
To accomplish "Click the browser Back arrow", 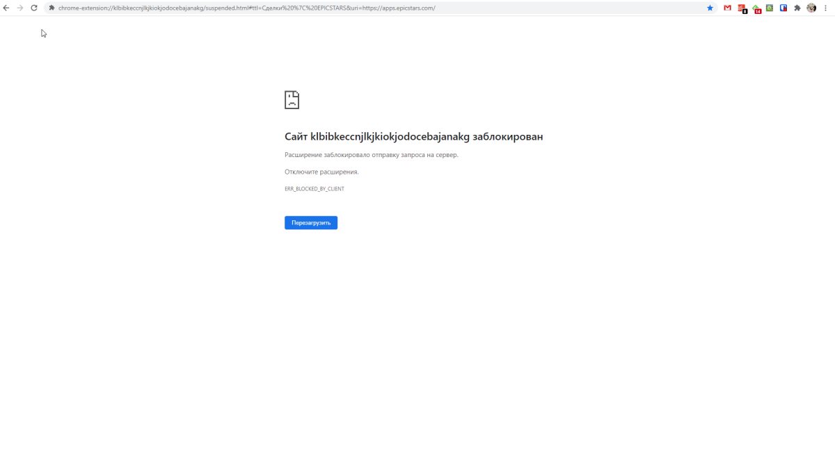I will (6, 8).
